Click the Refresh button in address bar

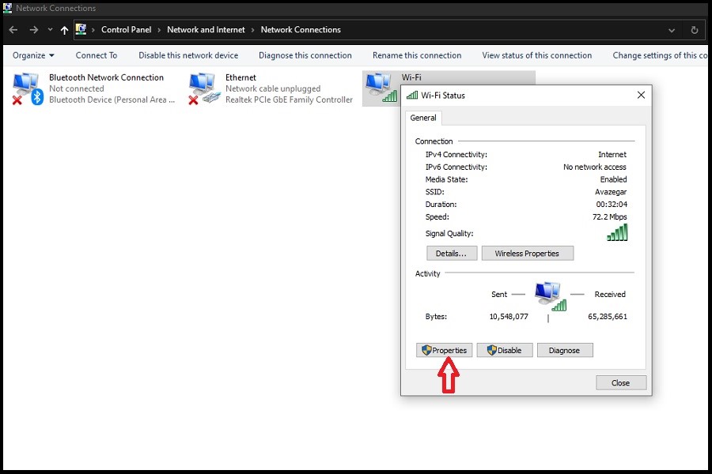pos(695,30)
